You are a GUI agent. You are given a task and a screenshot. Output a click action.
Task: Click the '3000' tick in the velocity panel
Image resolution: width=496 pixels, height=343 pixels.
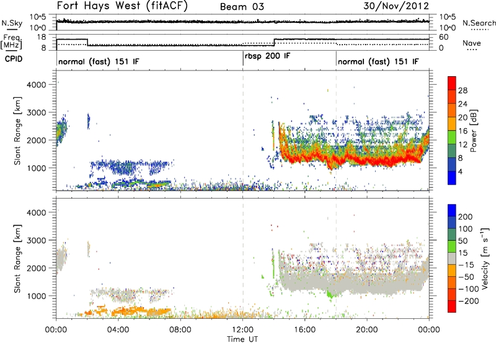coord(36,240)
